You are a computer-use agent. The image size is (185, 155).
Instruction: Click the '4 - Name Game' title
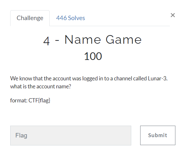(92, 40)
